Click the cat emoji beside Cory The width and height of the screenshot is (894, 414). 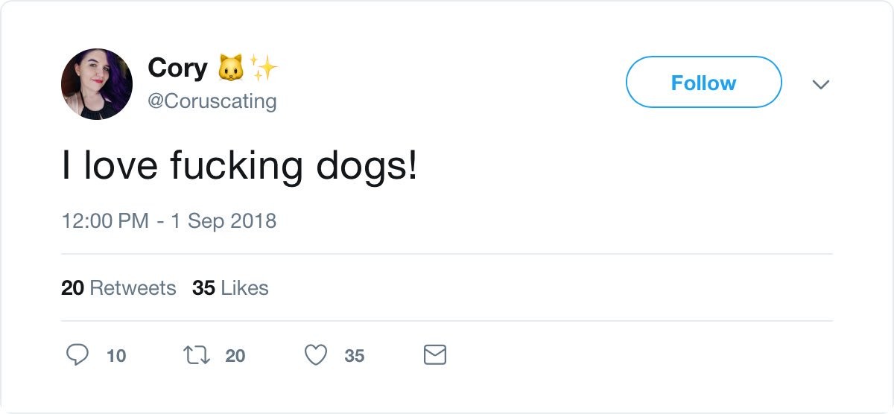click(x=229, y=69)
